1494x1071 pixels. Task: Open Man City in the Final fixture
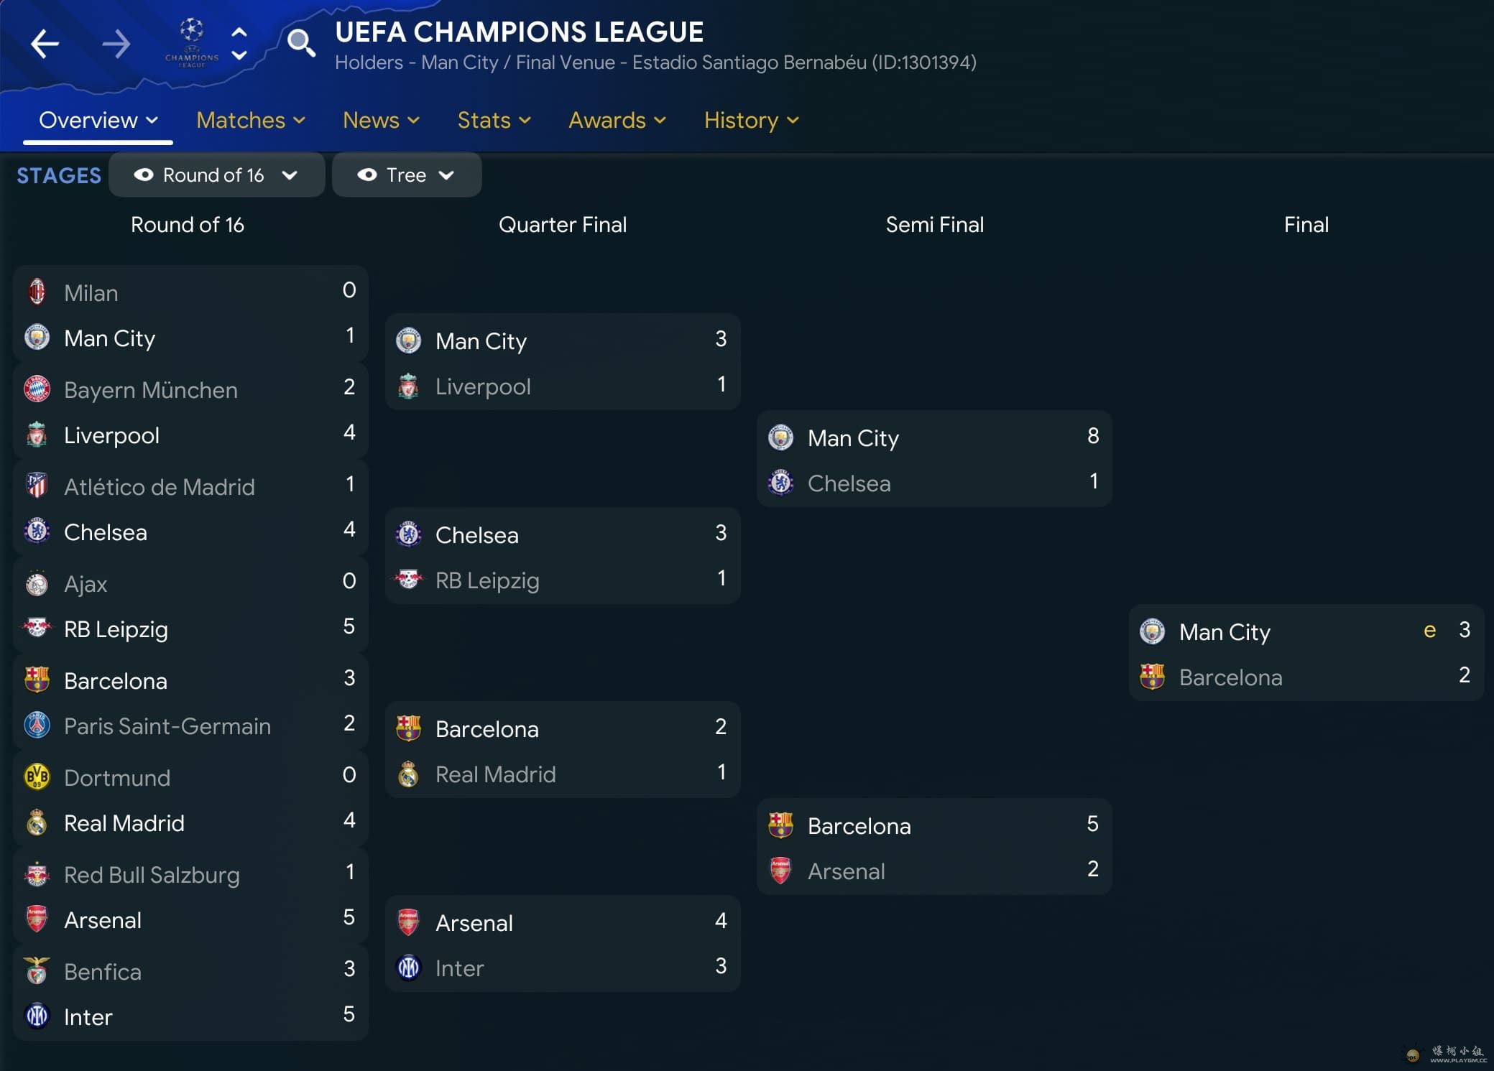1225,632
